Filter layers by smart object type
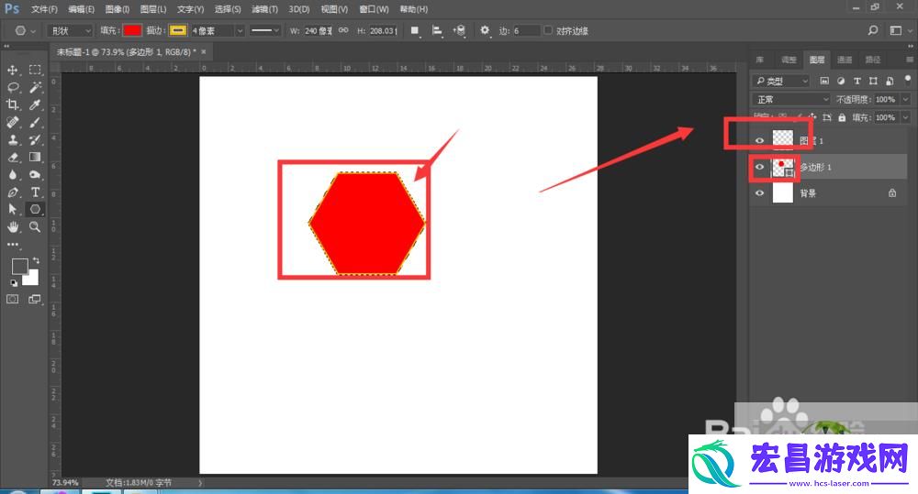Viewport: 918px width, 494px height. pos(890,81)
